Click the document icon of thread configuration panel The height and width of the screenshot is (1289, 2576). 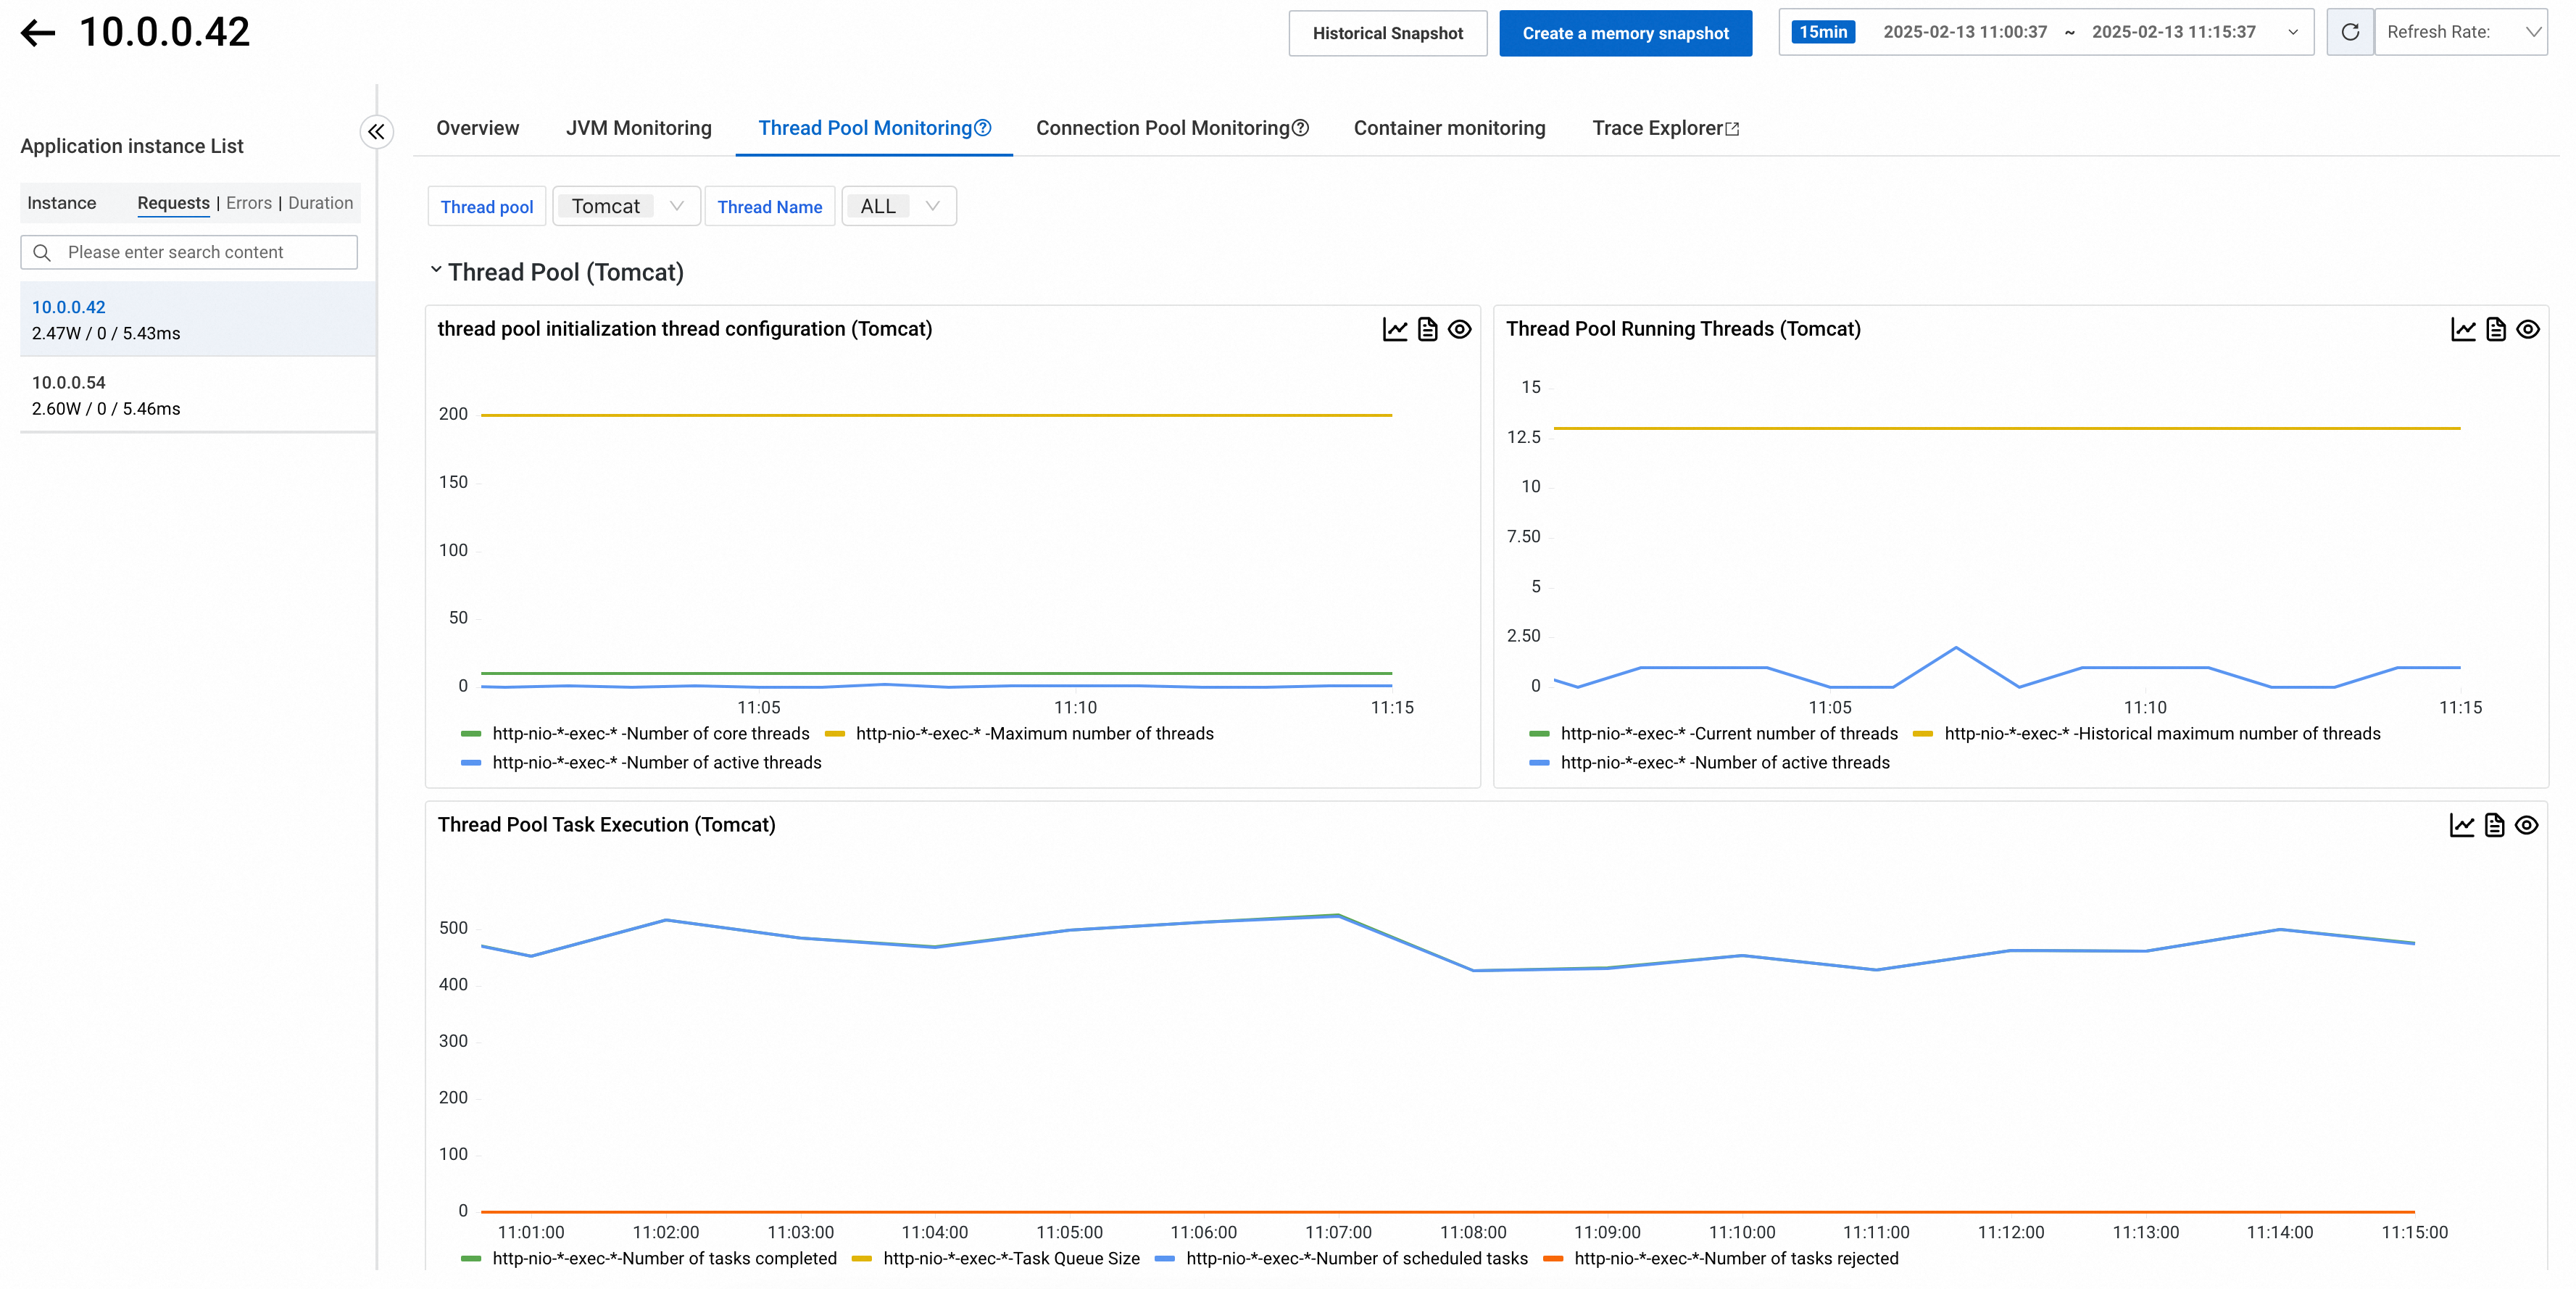[1428, 329]
